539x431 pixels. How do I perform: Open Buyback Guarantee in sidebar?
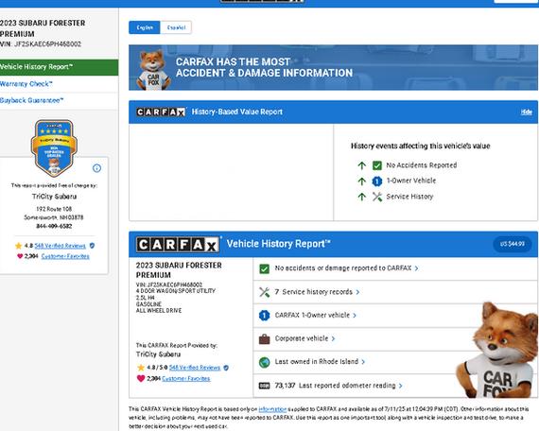(31, 100)
